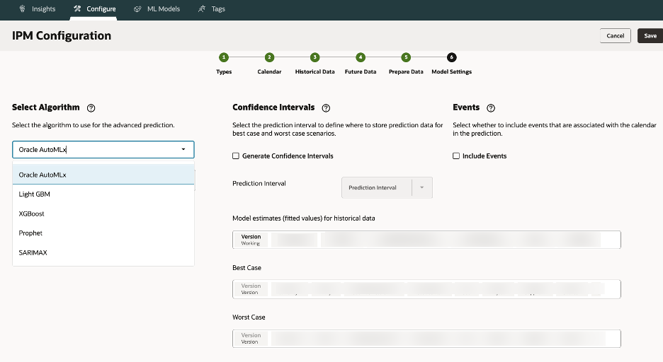Image resolution: width=663 pixels, height=362 pixels.
Task: Check the Include Events checkbox
Action: 456,156
